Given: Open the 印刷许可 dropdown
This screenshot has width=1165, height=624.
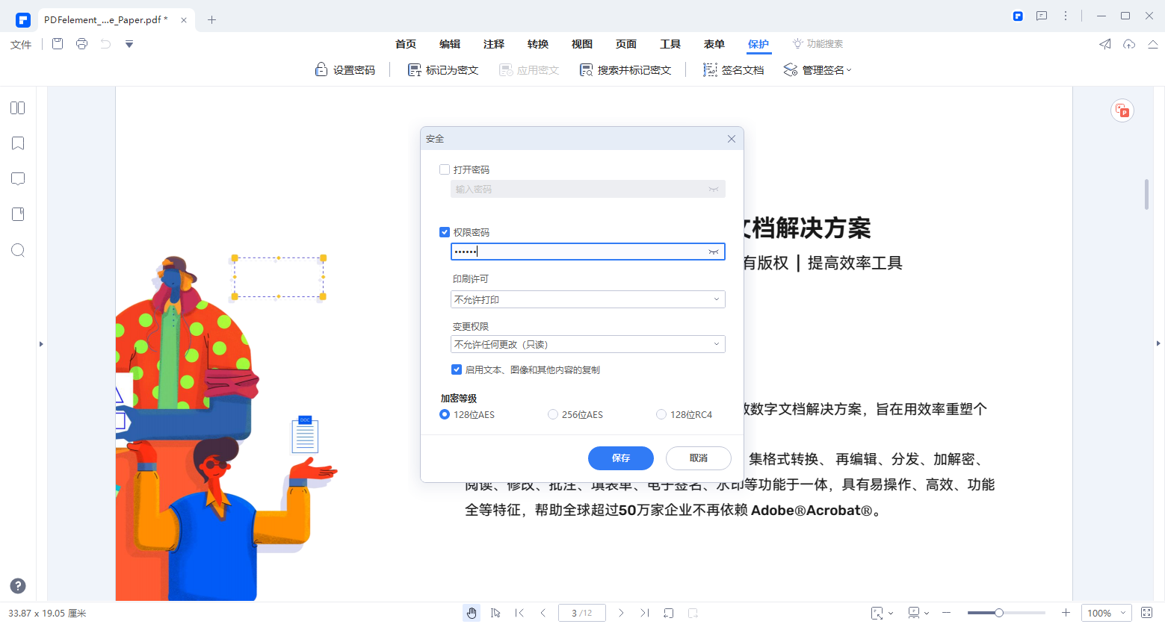Looking at the screenshot, I should pos(587,299).
